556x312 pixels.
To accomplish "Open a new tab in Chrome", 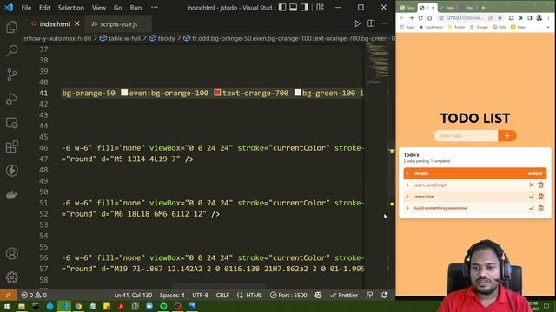I will 483,8.
